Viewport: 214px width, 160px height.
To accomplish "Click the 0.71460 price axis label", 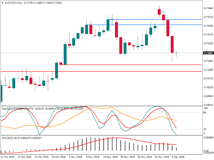I will pyautogui.click(x=208, y=61).
